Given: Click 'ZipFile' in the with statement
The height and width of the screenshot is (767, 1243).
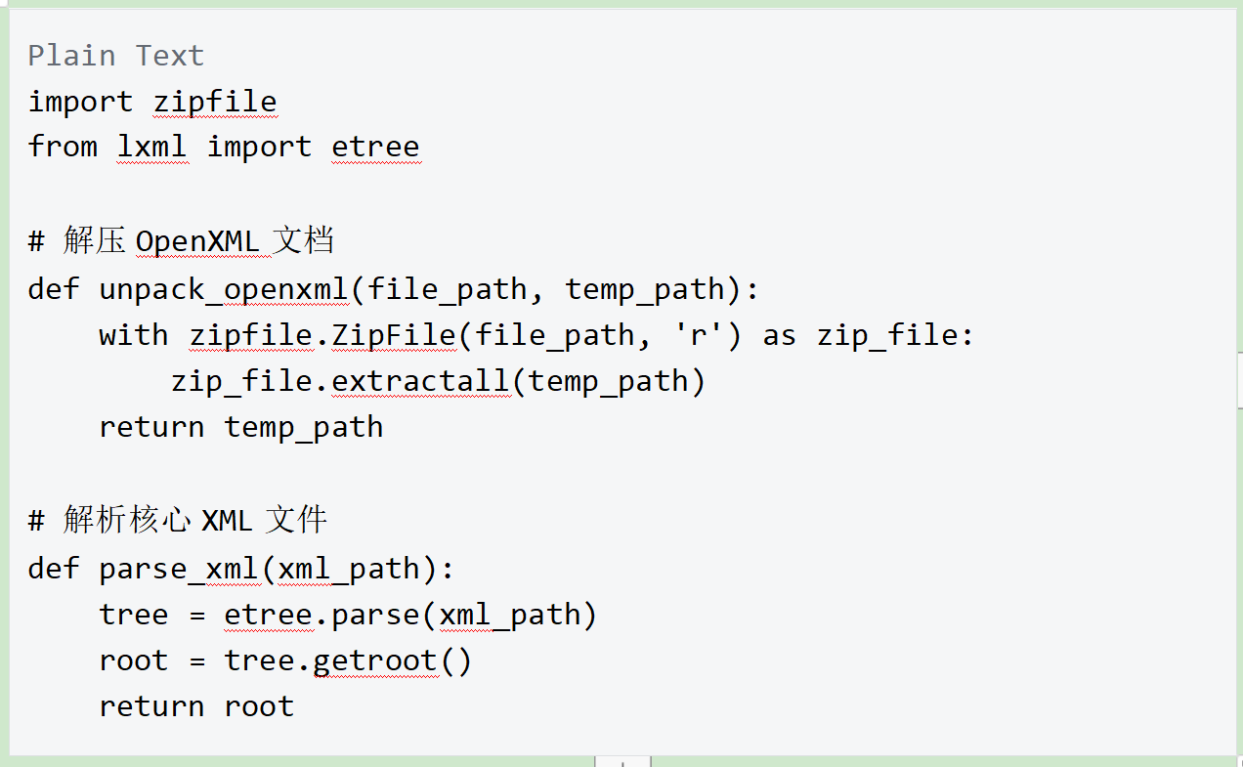Looking at the screenshot, I should tap(394, 335).
